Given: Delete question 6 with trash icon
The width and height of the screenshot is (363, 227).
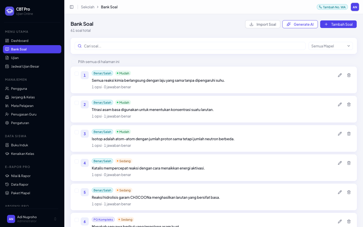Looking at the screenshot, I should (349, 221).
